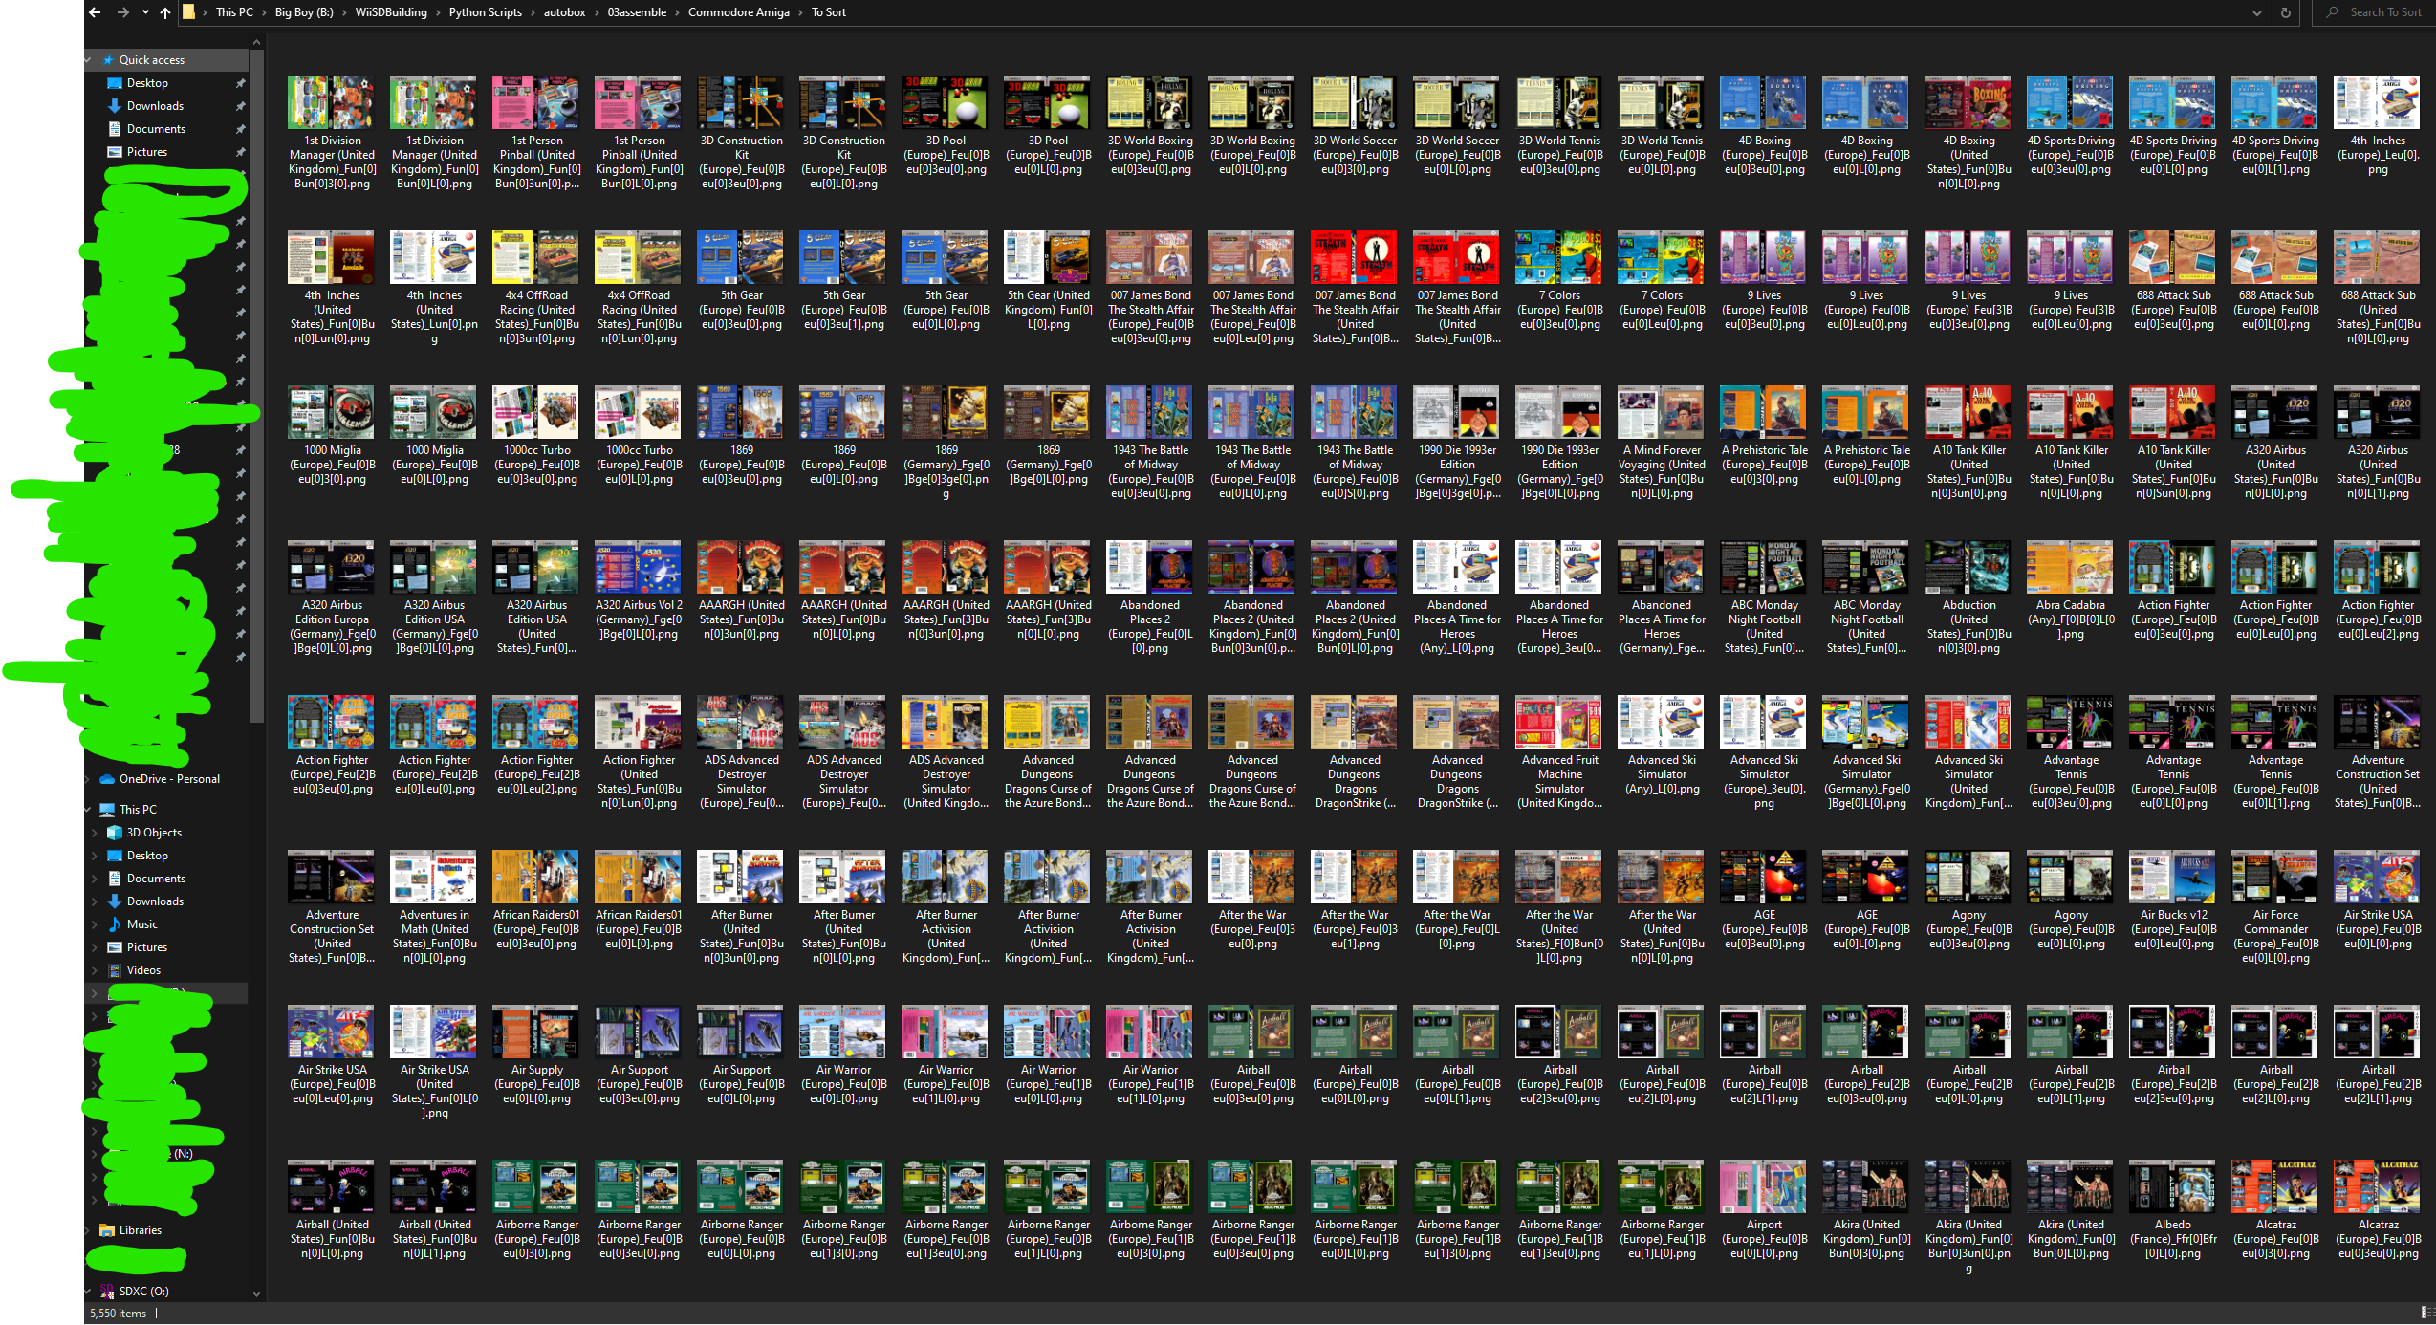Click the Up one level arrow
2436x1325 pixels.
click(165, 12)
